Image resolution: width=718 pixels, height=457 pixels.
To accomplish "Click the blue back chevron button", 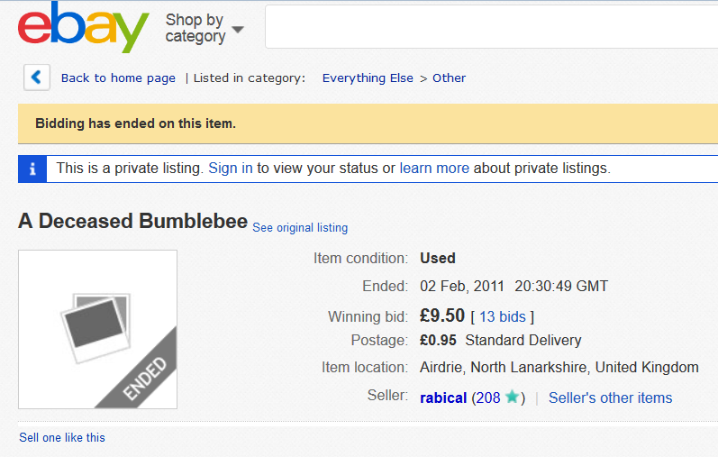I will [37, 78].
